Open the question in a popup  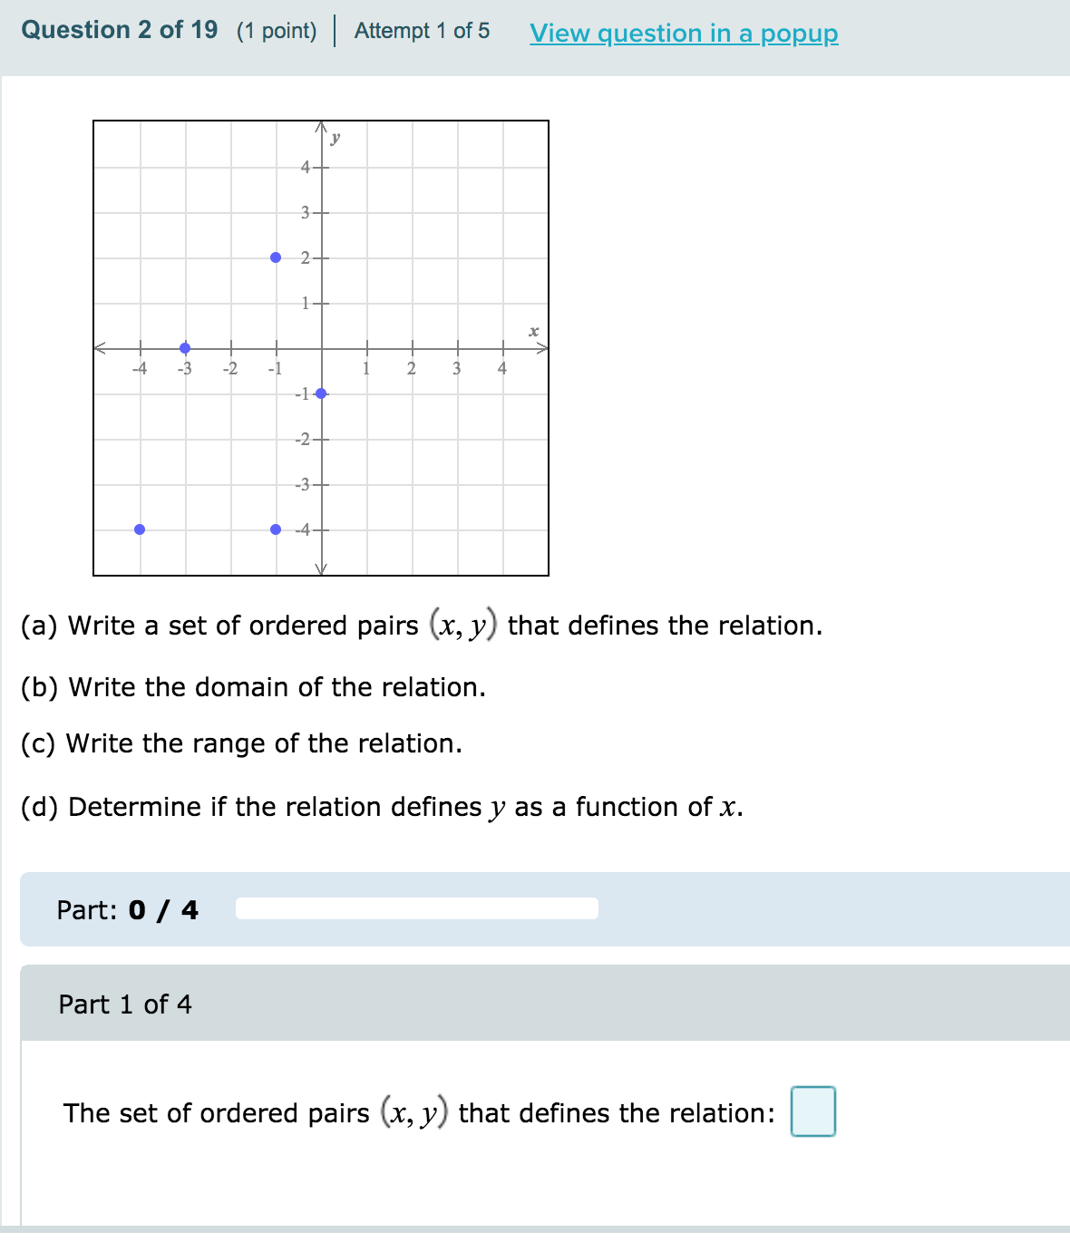pyautogui.click(x=683, y=33)
